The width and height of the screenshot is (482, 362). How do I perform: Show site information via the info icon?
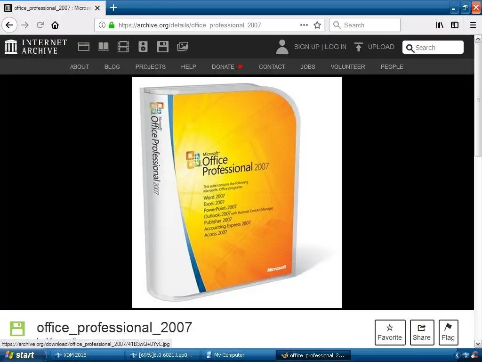coord(102,25)
